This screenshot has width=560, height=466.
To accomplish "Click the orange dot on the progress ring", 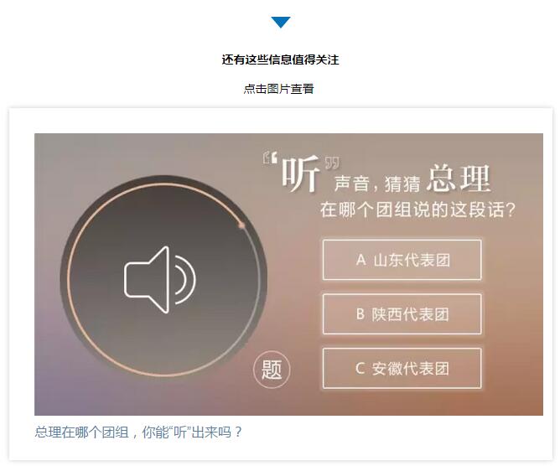I will coord(241,225).
